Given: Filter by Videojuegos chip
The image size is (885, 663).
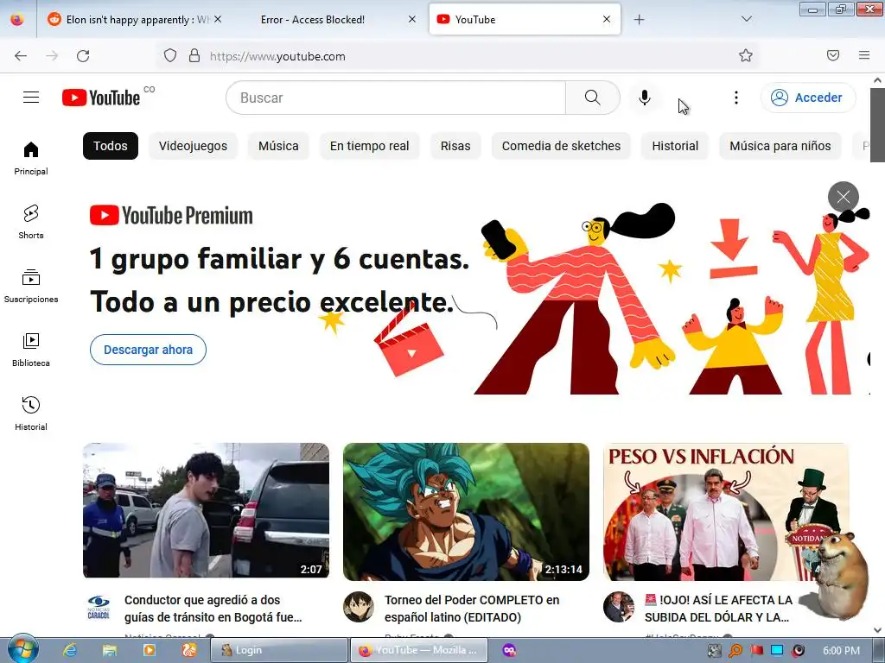Looking at the screenshot, I should pos(193,146).
